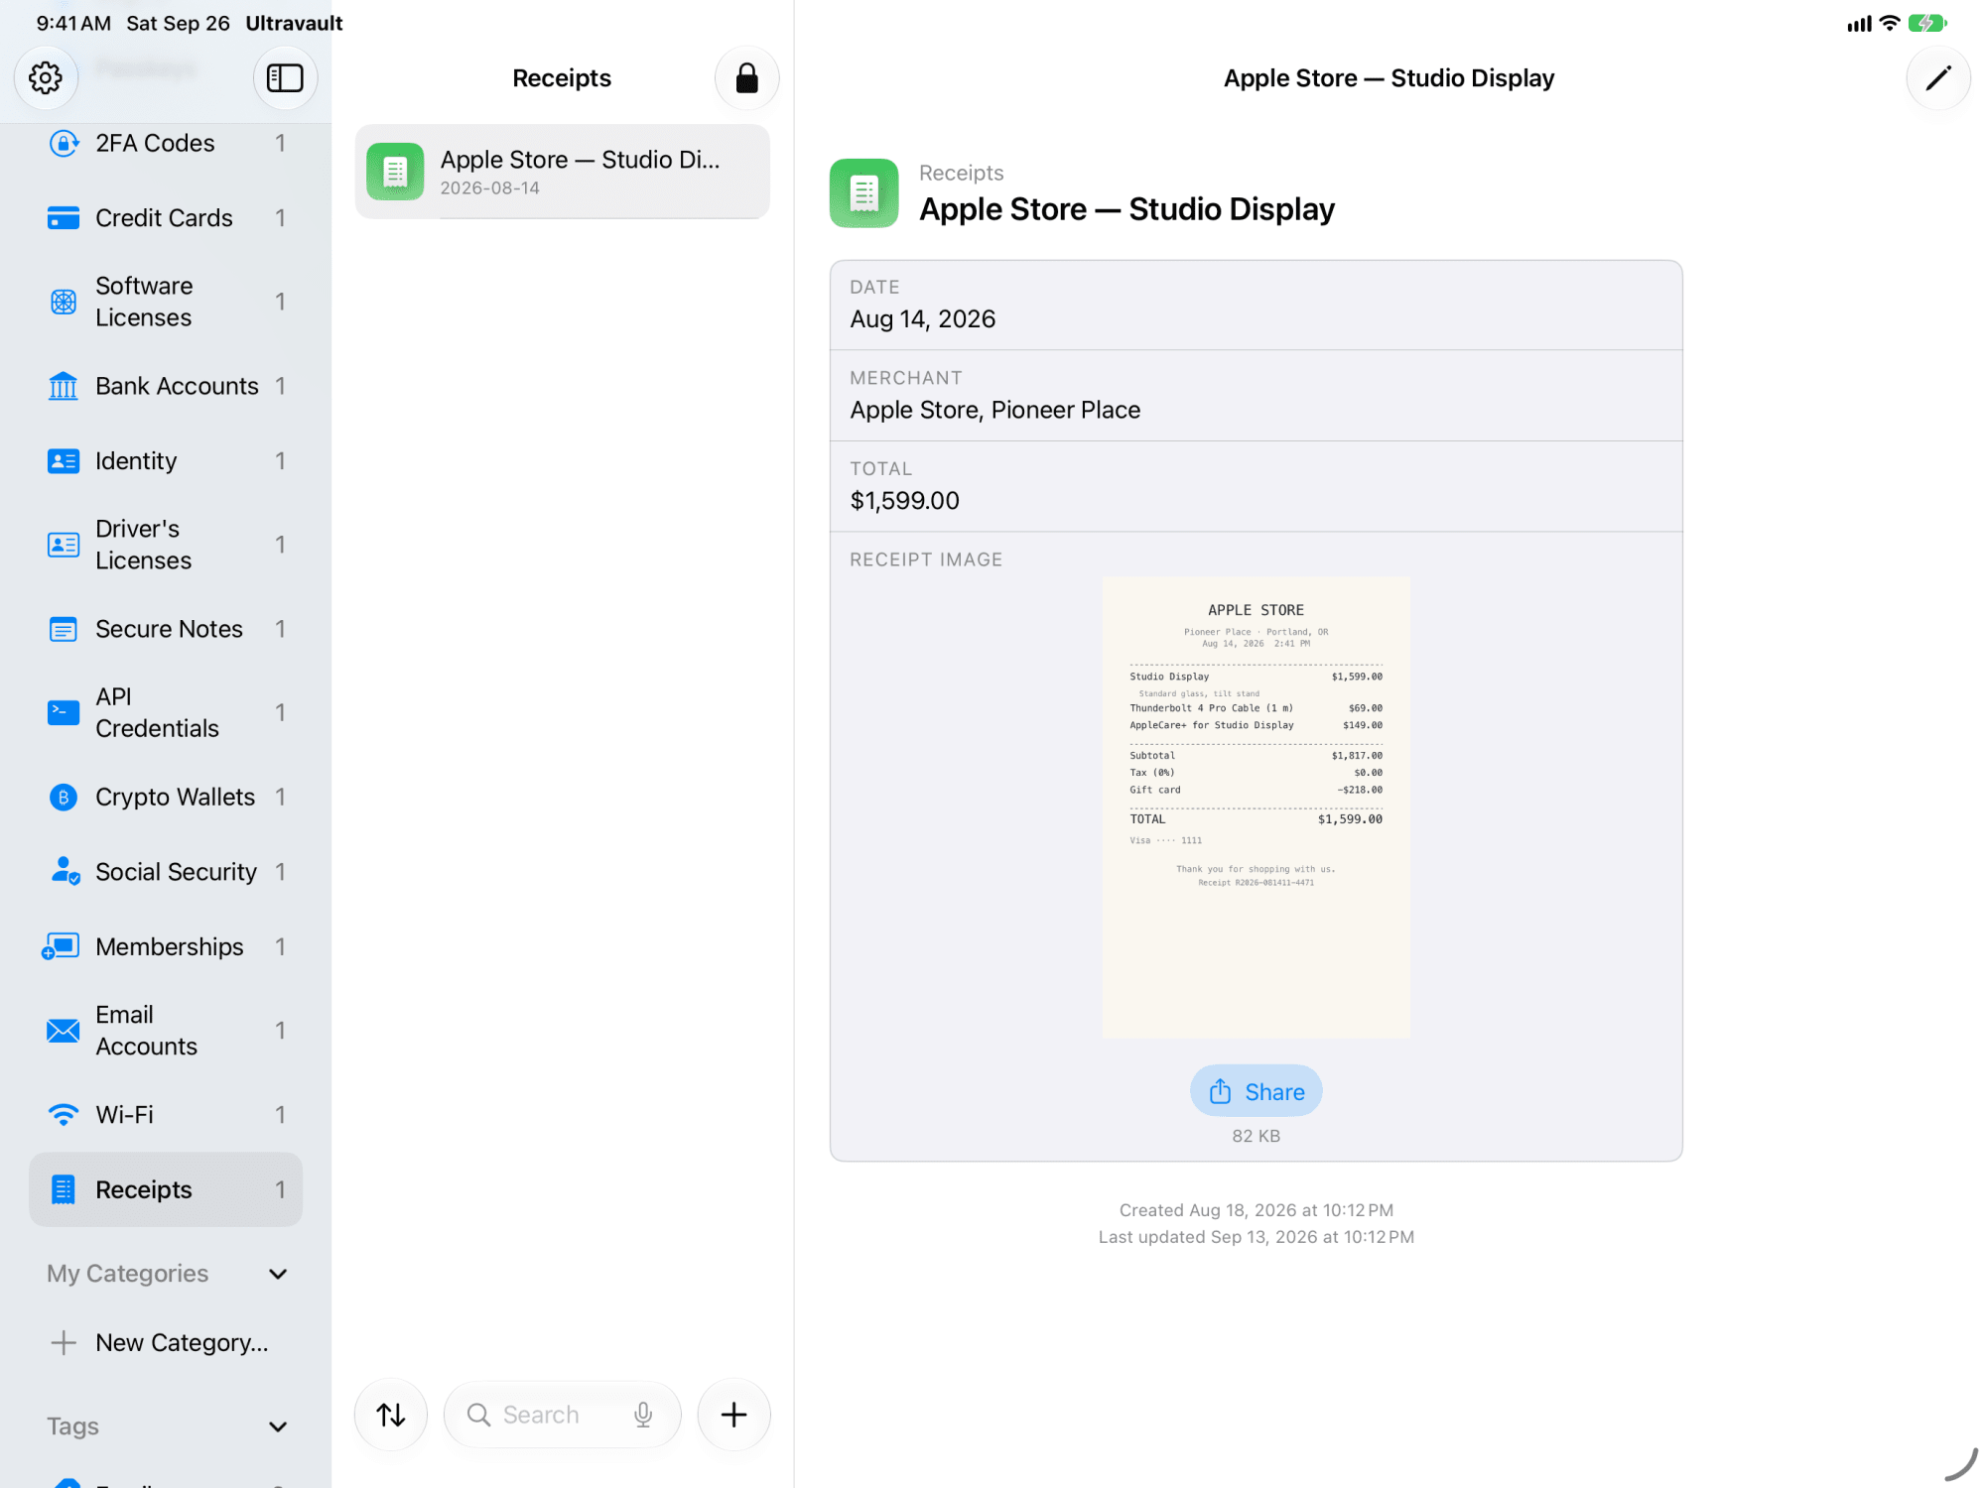This screenshot has width=1985, height=1488.
Task: Select the Wi-Fi category
Action: 166,1114
